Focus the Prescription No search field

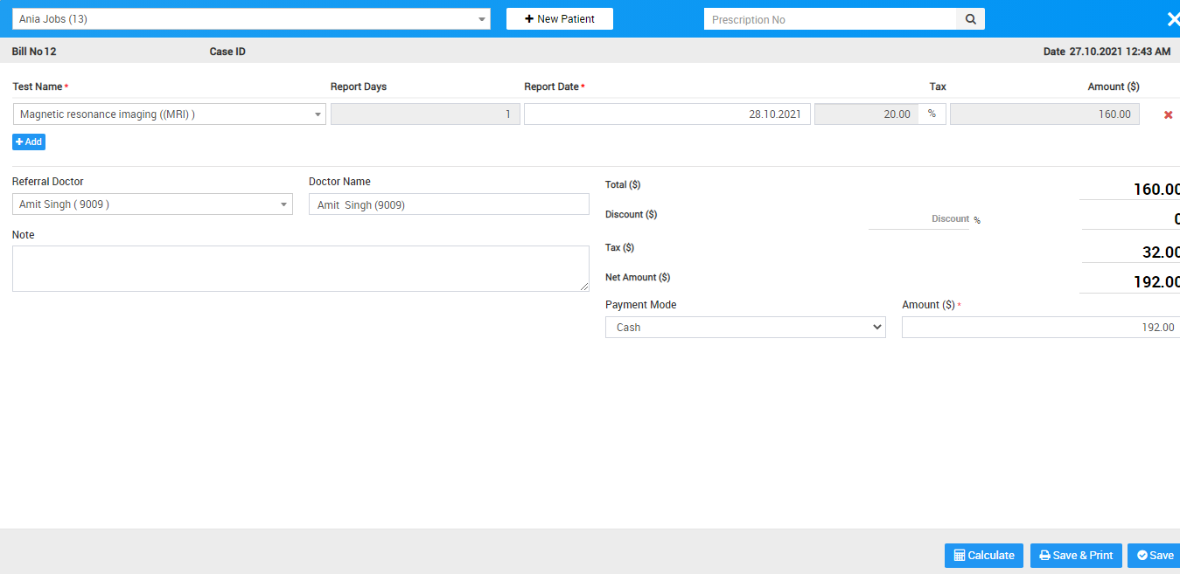point(830,19)
